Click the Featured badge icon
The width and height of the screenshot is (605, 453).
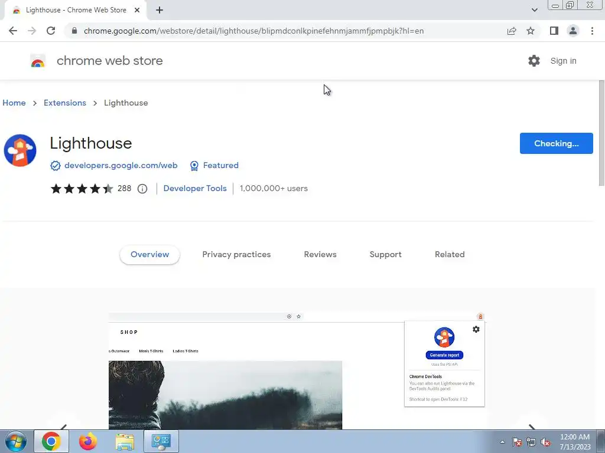pyautogui.click(x=194, y=166)
